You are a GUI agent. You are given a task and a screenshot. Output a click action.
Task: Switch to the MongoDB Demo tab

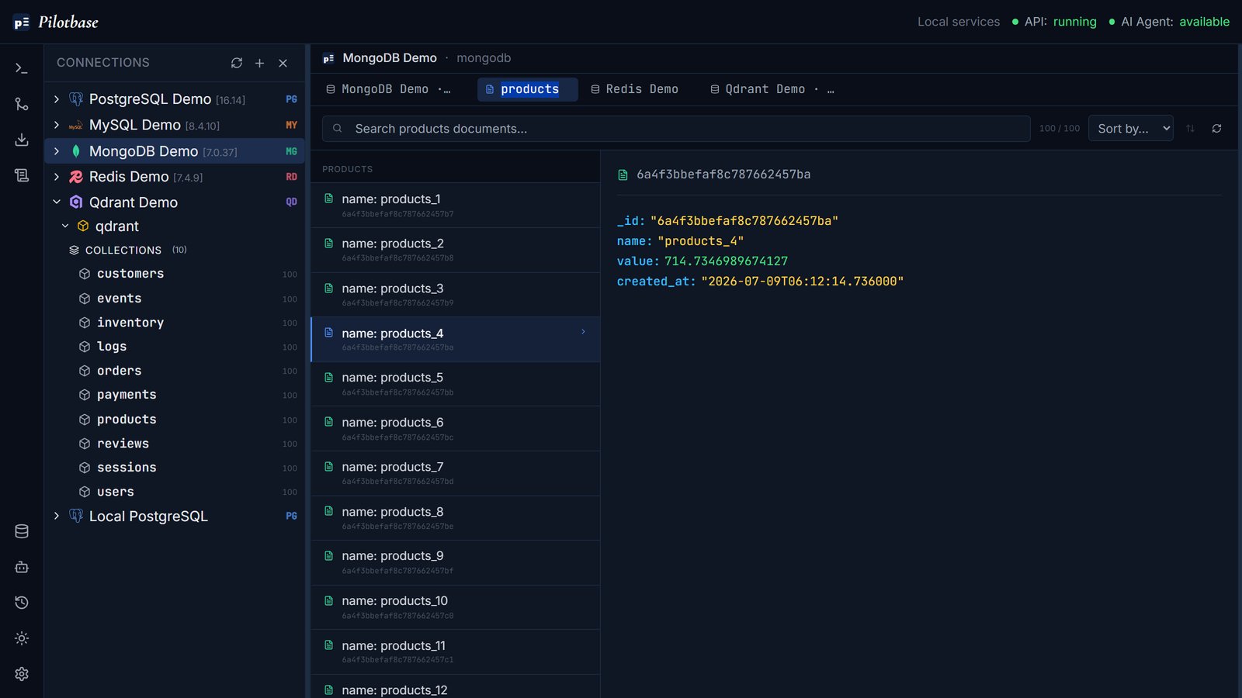[388, 89]
